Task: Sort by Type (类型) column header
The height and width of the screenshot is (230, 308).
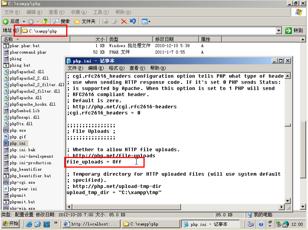Action: pyautogui.click(x=130, y=39)
